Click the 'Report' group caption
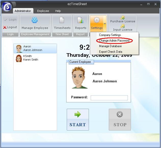The image size is (161, 148). point(81,34)
